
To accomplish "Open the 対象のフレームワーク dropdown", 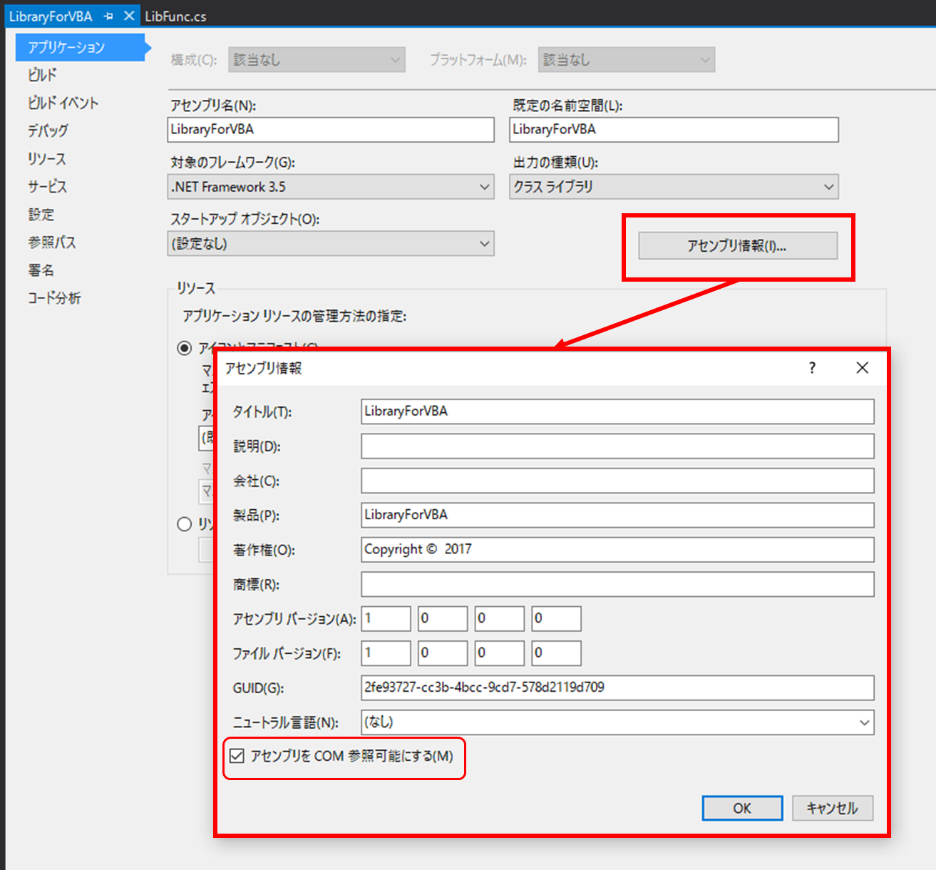I will pyautogui.click(x=331, y=187).
